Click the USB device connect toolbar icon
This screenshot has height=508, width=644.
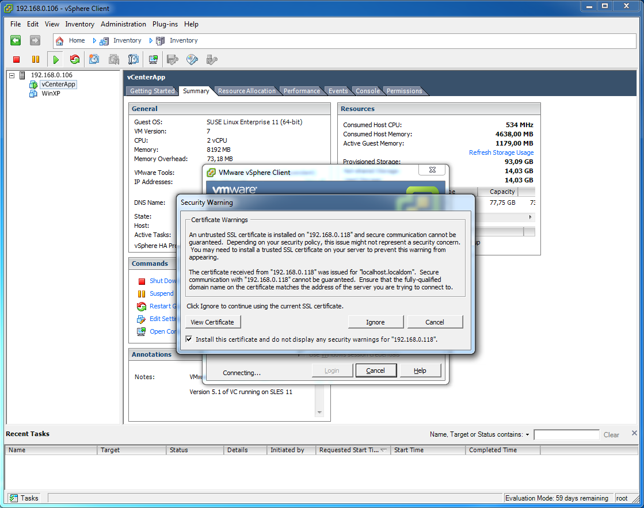point(212,60)
